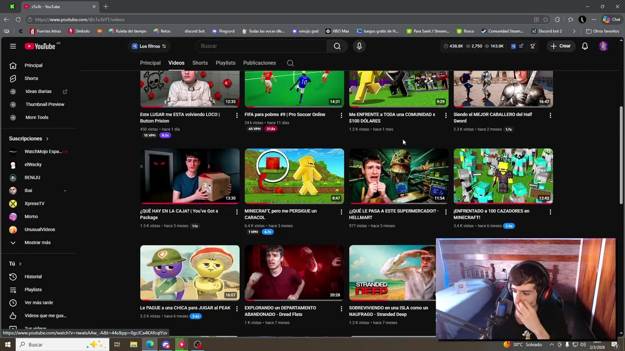Open the HBO Max bookmark
Viewport: 625px width, 351px height.
(337, 31)
